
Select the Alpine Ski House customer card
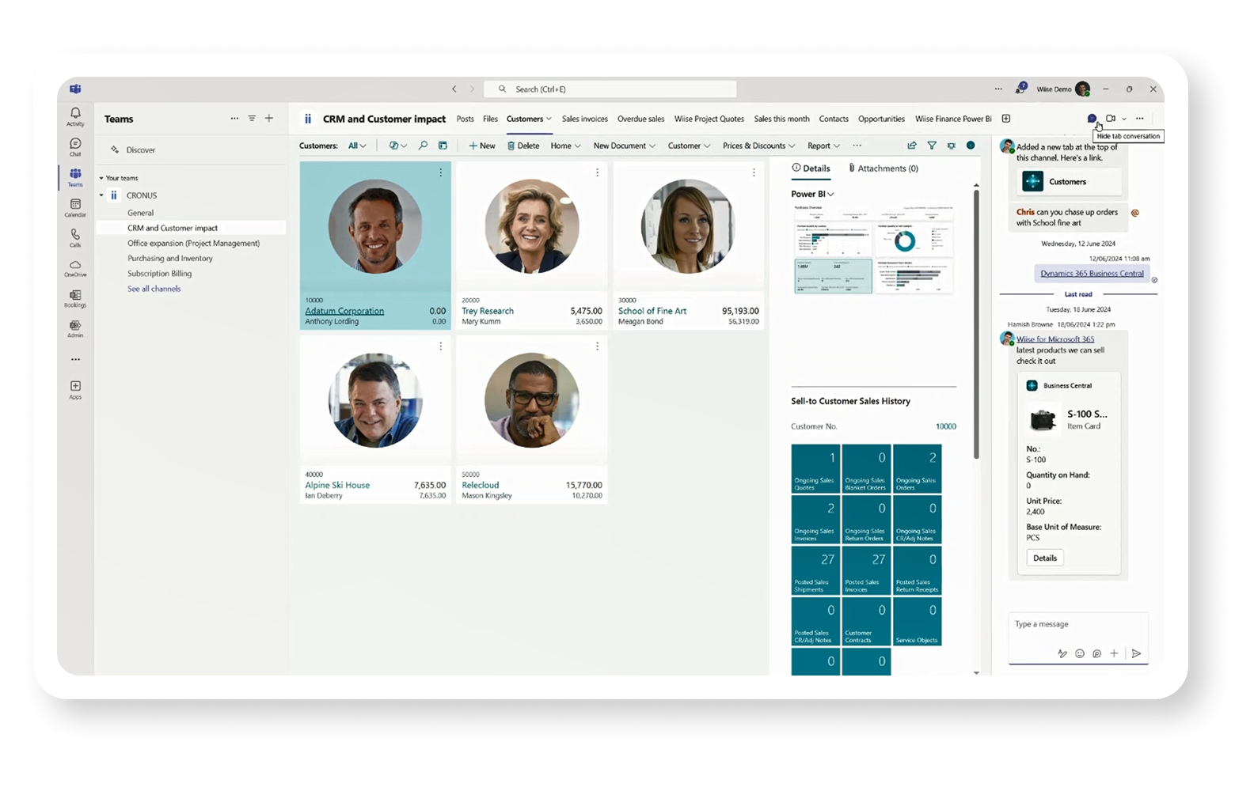coord(375,420)
